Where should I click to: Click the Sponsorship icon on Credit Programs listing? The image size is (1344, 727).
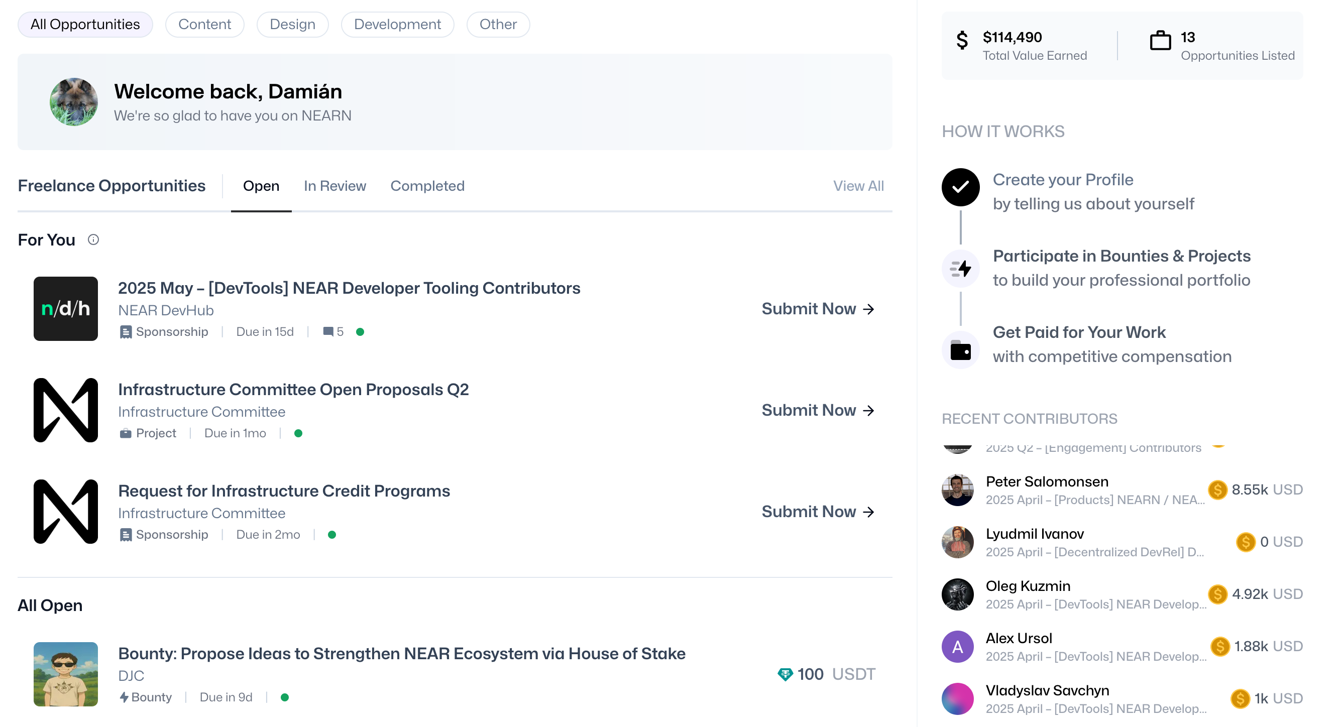(x=125, y=535)
